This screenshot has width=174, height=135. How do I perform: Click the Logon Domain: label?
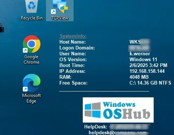tap(77, 48)
